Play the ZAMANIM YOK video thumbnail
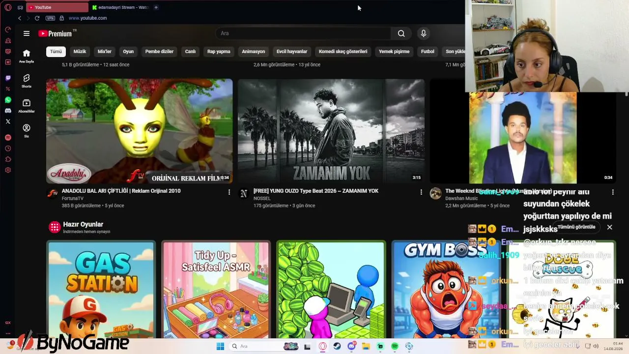The width and height of the screenshot is (629, 354). tap(331, 131)
